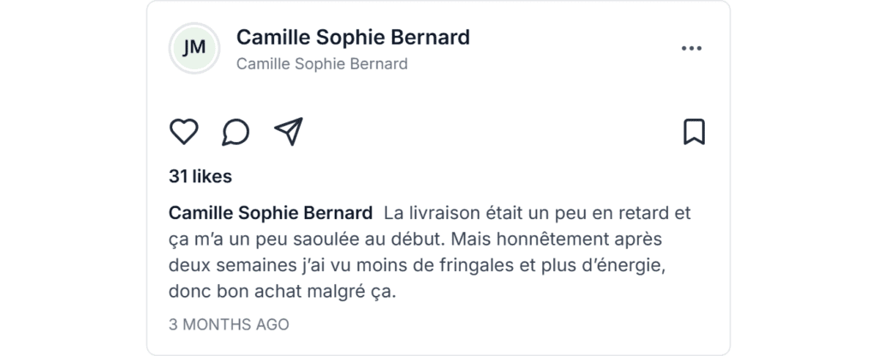
Task: Click the bold username in the caption
Action: pos(271,212)
